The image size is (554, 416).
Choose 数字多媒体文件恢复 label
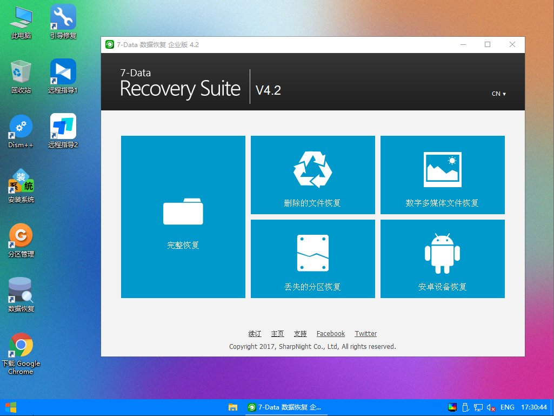(442, 203)
